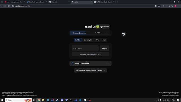Switch to the SWA source tab
Screen dimensions: 181x102
click(104, 40)
